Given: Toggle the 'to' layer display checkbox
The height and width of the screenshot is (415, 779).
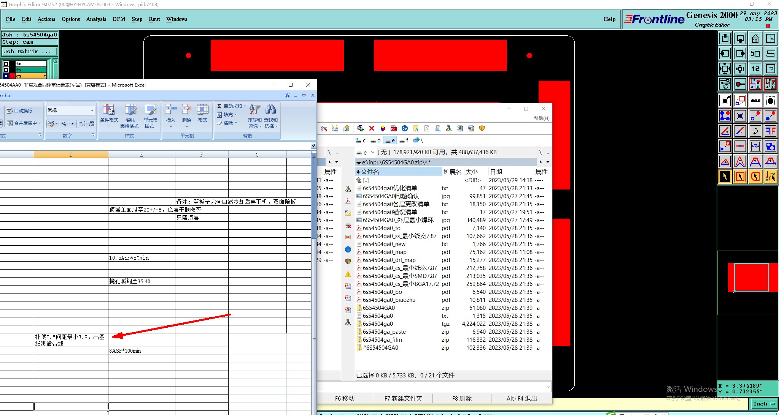Looking at the screenshot, I should (6, 64).
